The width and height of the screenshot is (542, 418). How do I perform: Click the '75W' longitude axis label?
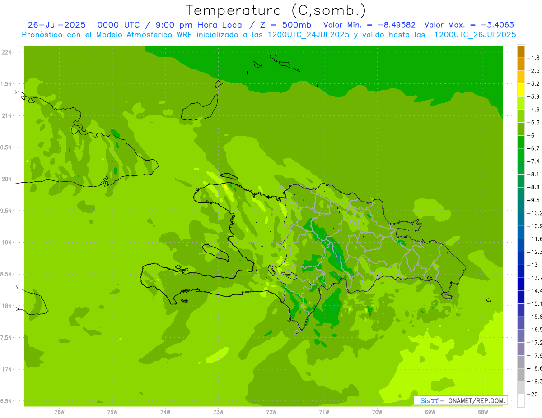tap(112, 412)
